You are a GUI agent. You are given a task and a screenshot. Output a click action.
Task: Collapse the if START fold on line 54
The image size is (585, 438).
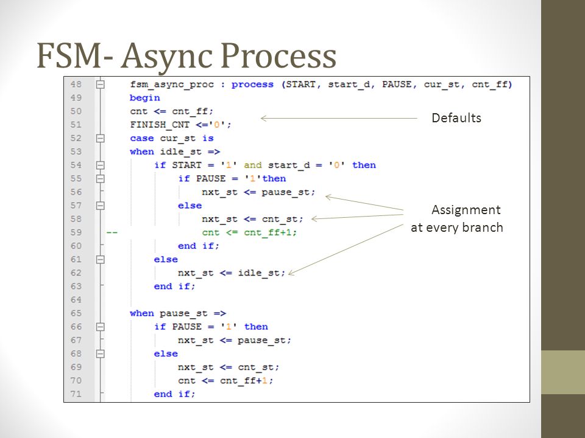[100, 165]
